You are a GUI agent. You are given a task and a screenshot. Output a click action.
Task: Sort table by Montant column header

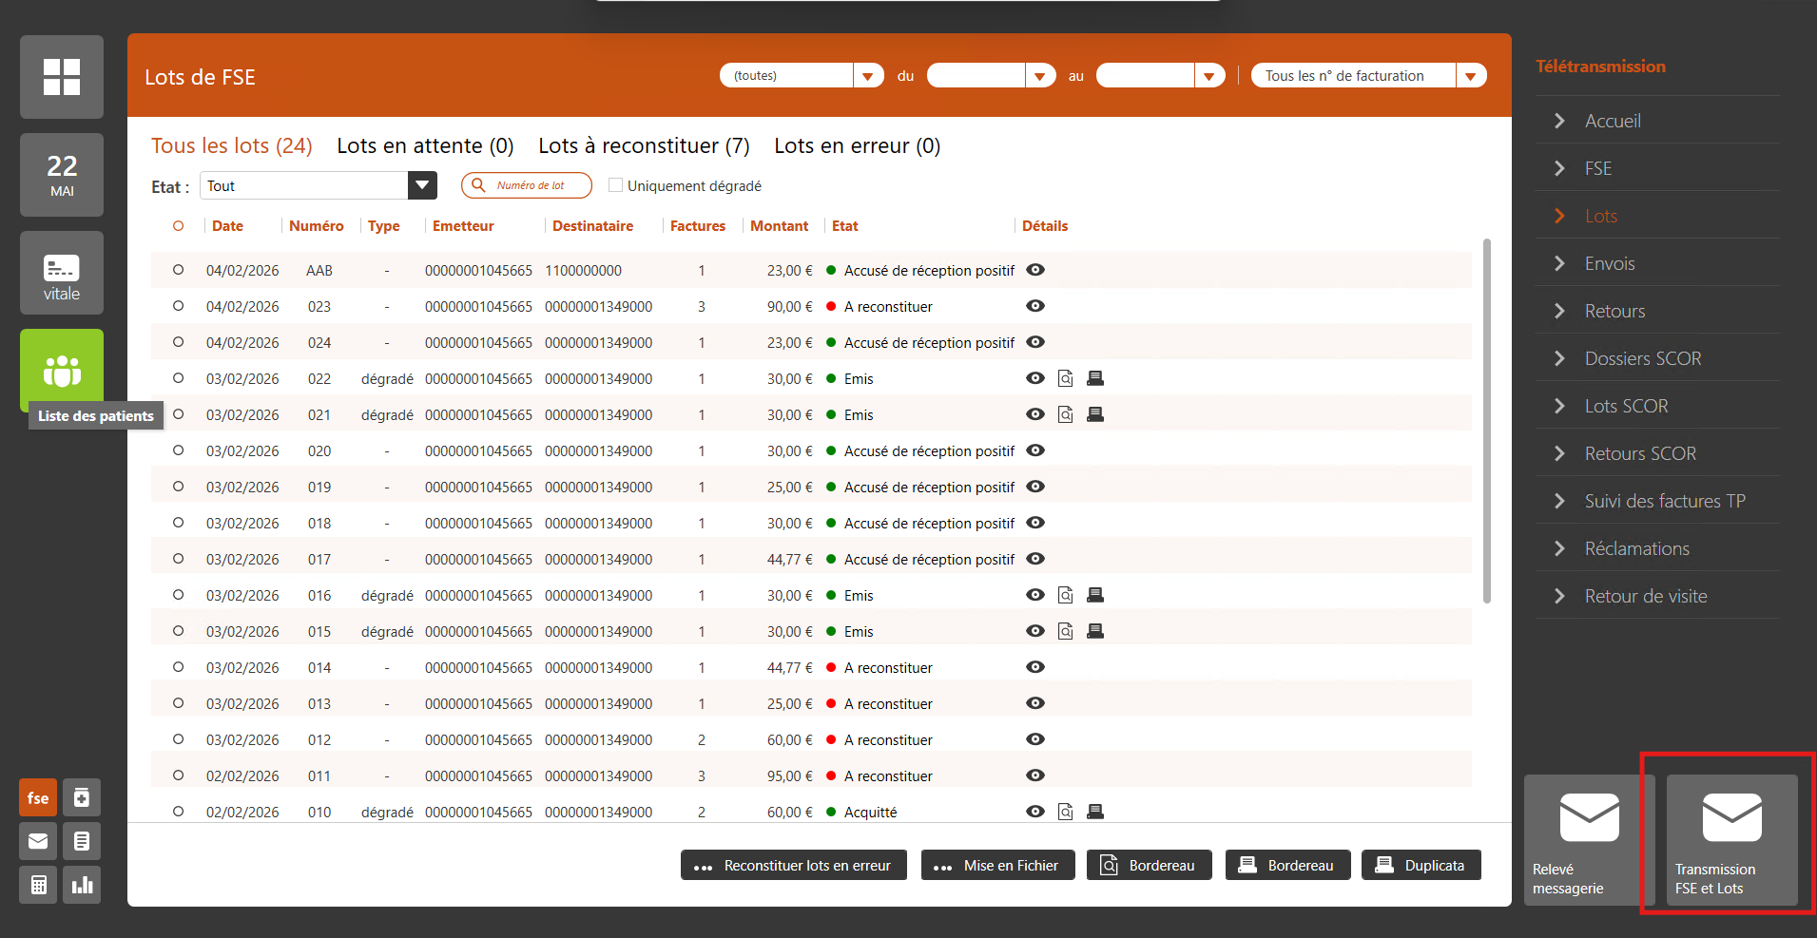779,226
